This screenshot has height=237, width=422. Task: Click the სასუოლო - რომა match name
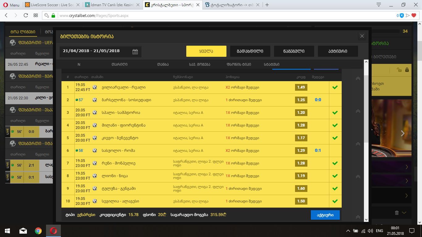click(x=118, y=151)
